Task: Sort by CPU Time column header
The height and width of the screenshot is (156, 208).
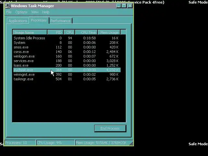Action: 86,32
